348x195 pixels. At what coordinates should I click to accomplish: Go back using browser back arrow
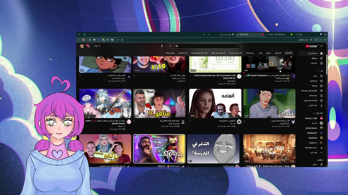(x=325, y=40)
